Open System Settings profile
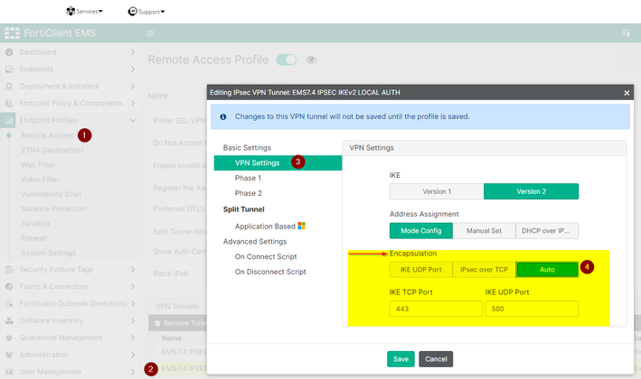Screen dimensions: 641x379 pyautogui.click(x=48, y=253)
